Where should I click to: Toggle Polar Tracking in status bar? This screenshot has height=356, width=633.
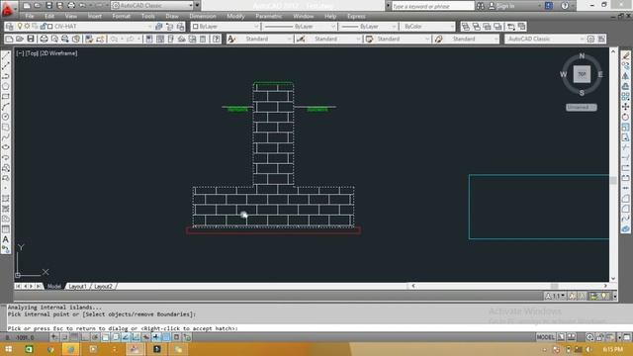click(x=95, y=337)
